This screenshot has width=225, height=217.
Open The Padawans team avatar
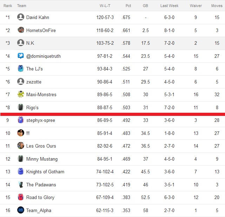click(21, 184)
